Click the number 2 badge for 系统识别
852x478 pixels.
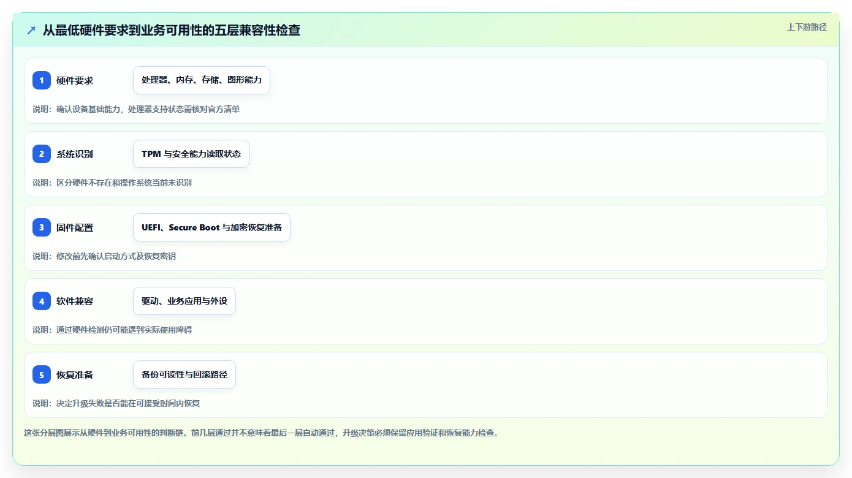tap(42, 154)
